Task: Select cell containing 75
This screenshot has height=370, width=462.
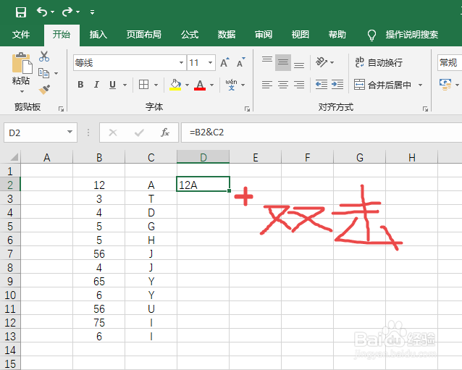Action: 99,322
